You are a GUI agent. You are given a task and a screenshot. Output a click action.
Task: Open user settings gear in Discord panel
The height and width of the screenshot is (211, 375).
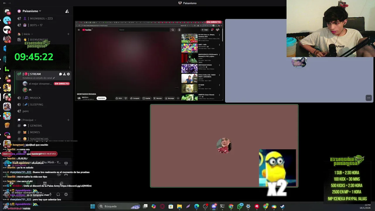[66, 194]
